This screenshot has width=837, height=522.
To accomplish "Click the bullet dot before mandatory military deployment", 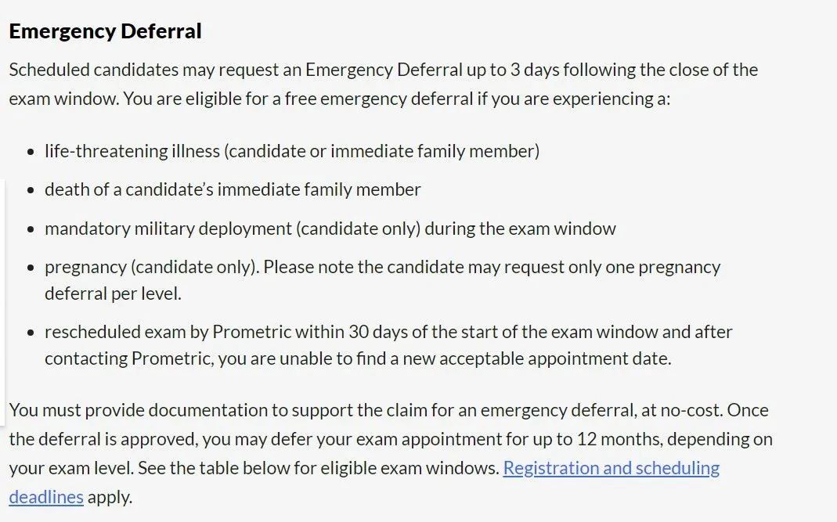I will click(31, 229).
